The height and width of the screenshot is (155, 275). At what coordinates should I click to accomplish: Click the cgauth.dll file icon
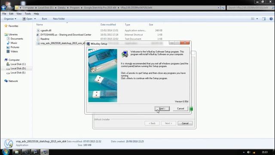tap(38, 31)
